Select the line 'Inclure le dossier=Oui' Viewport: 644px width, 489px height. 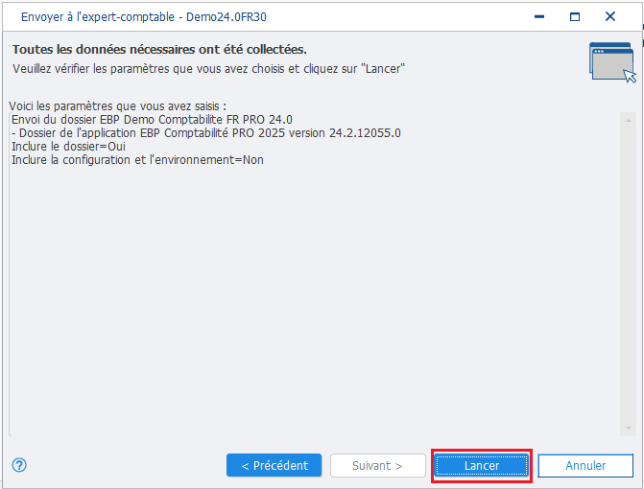point(68,147)
